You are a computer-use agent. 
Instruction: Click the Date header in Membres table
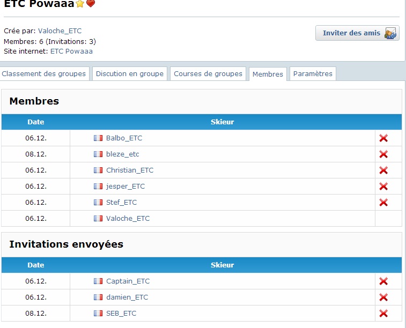coord(35,122)
